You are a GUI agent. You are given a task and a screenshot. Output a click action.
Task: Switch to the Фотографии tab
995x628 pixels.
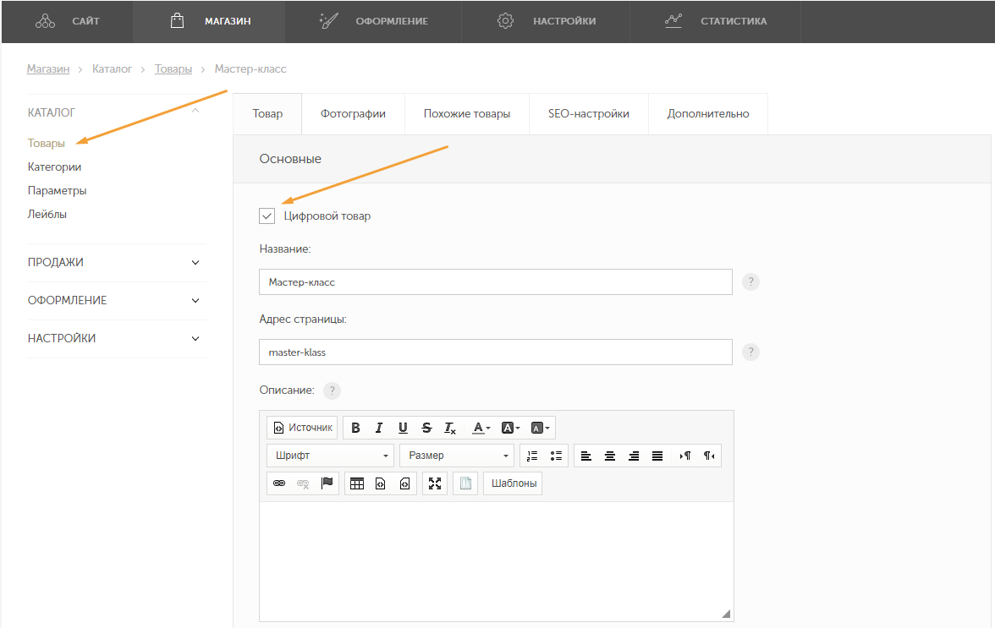tap(353, 114)
